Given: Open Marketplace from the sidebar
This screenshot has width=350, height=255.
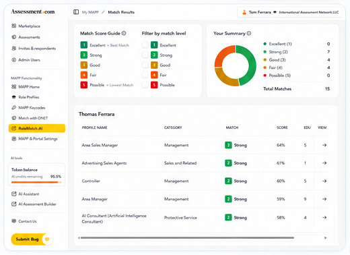Looking at the screenshot, I should coord(26,26).
